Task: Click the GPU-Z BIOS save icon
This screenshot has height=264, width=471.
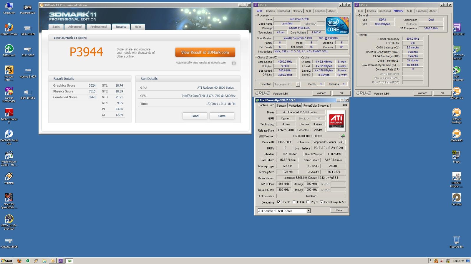Action: click(343, 136)
